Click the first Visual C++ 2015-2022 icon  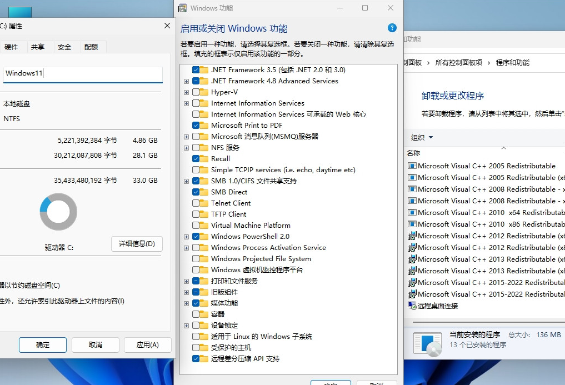[412, 282]
